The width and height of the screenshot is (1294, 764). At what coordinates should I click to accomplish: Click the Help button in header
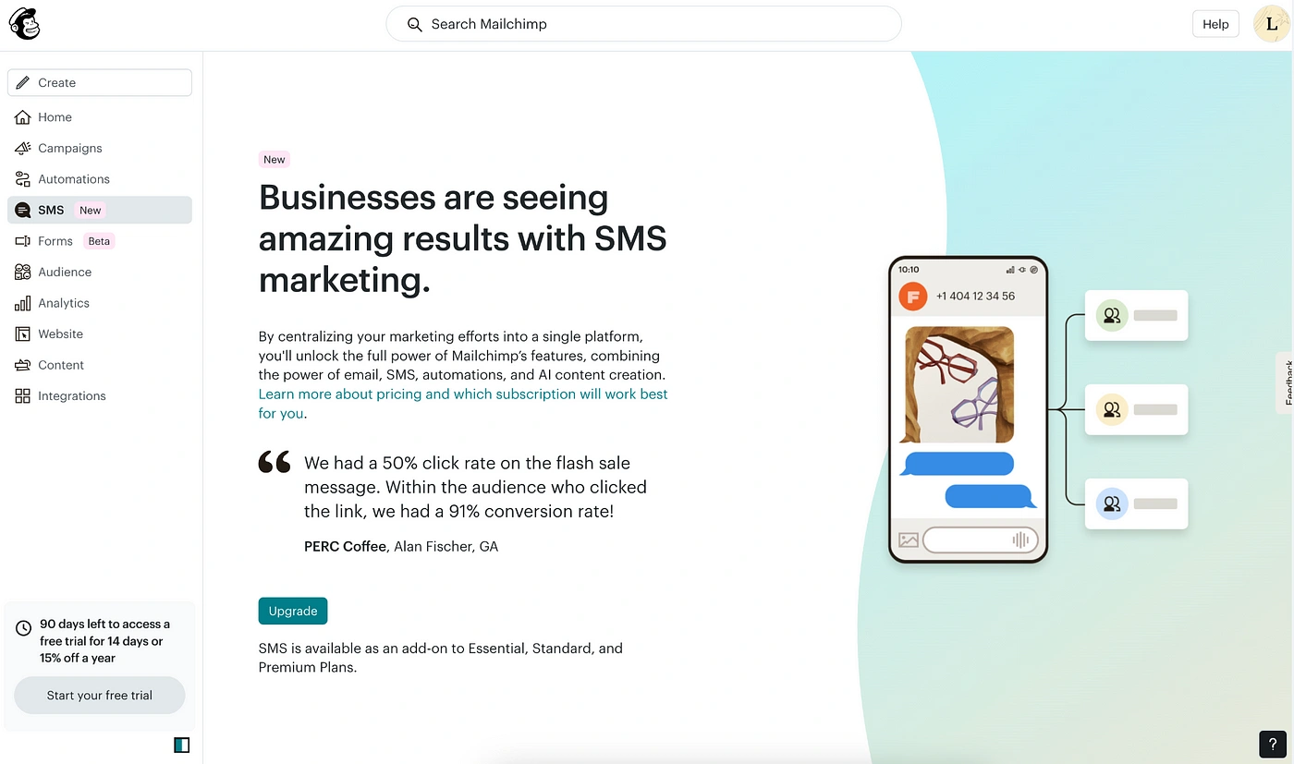pos(1215,24)
